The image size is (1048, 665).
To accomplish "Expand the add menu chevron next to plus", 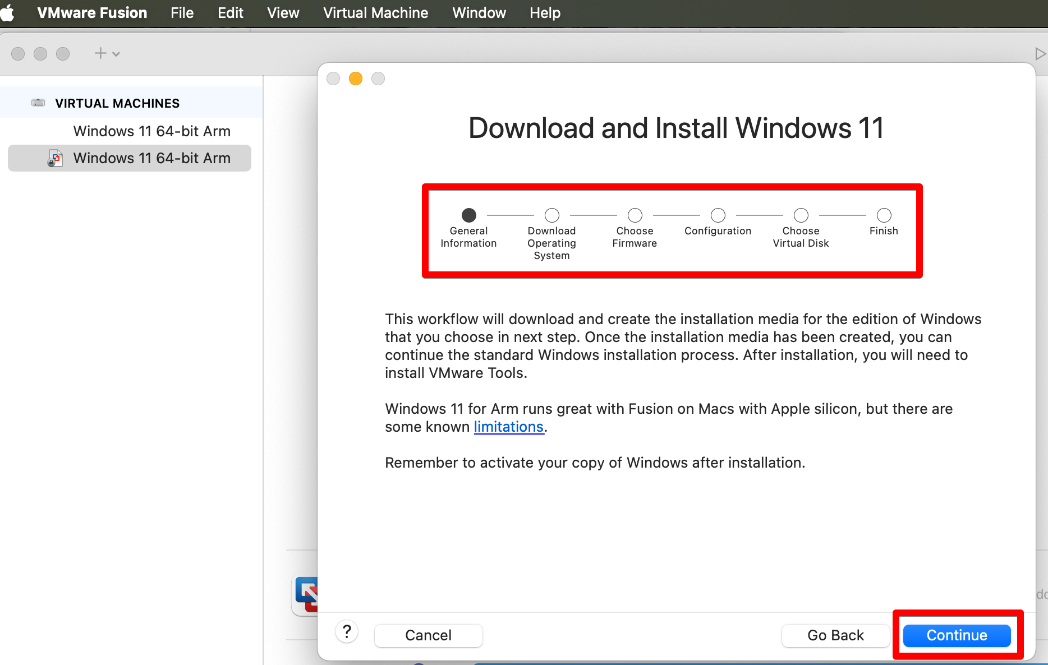I will pyautogui.click(x=116, y=54).
